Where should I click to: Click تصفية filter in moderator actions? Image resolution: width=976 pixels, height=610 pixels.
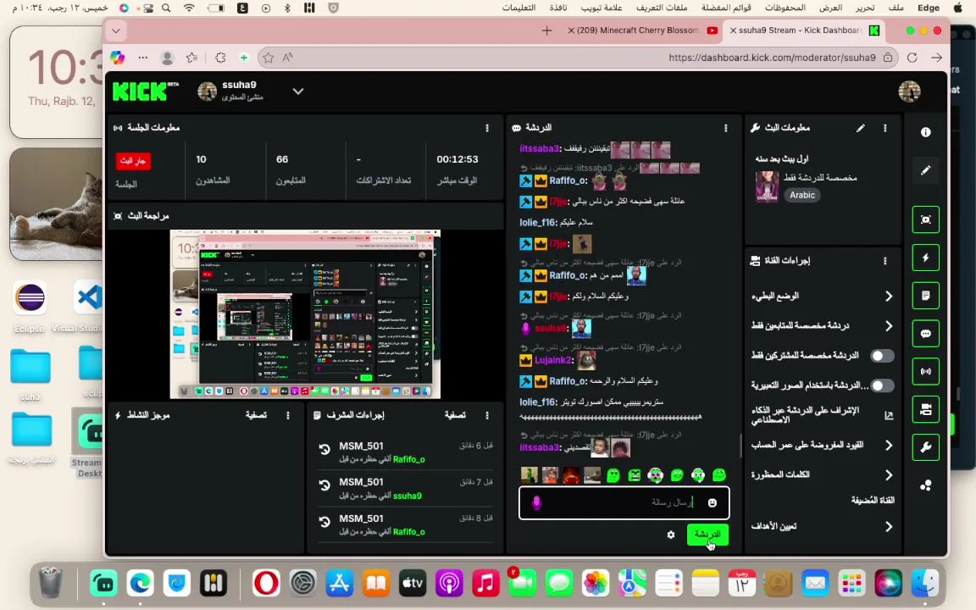click(455, 415)
